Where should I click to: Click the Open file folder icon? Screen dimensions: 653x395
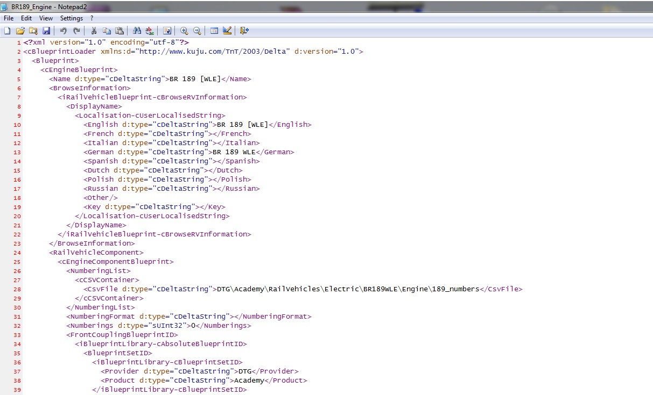click(x=20, y=31)
